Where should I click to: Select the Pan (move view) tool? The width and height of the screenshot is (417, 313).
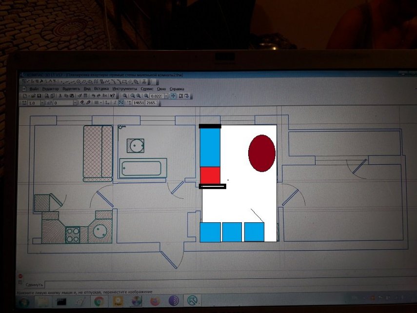tap(173, 96)
